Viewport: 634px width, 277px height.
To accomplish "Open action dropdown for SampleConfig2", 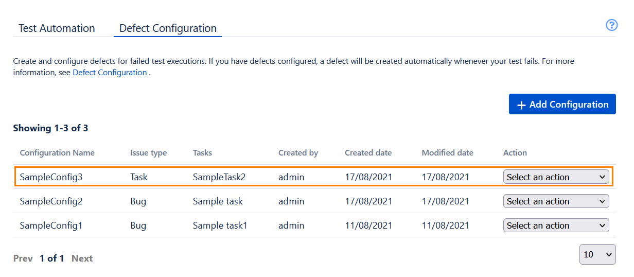I will coord(556,201).
